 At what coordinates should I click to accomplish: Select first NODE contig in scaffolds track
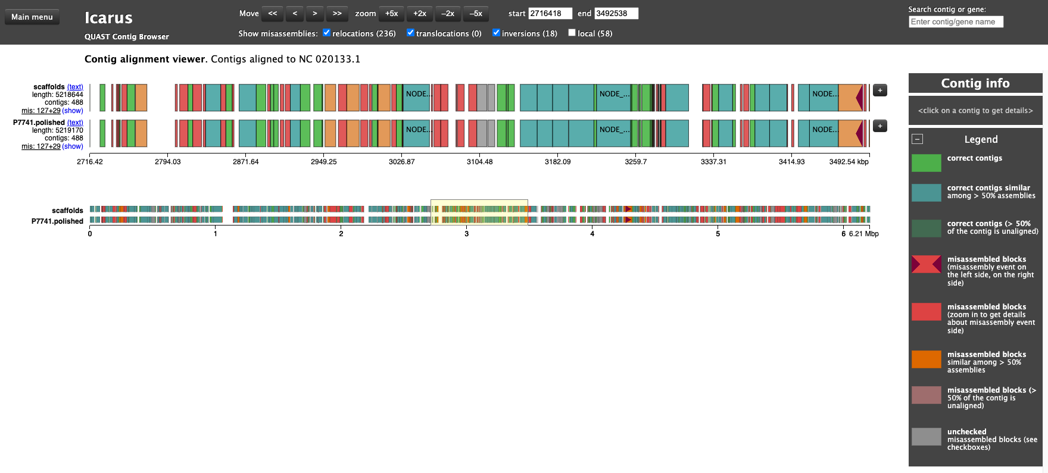(x=416, y=98)
